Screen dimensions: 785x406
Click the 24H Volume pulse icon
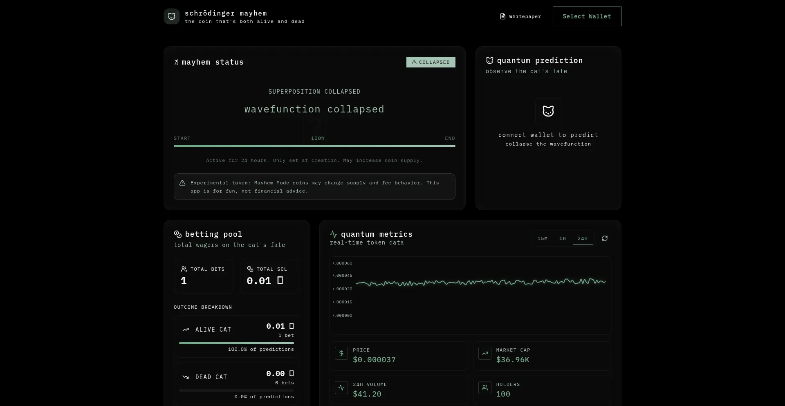(341, 388)
